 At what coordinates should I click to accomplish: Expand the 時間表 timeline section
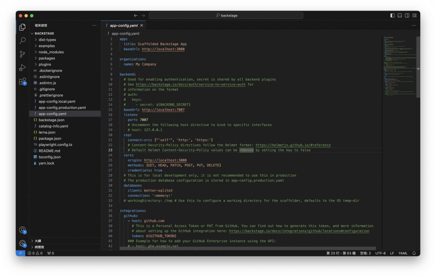tap(65, 247)
